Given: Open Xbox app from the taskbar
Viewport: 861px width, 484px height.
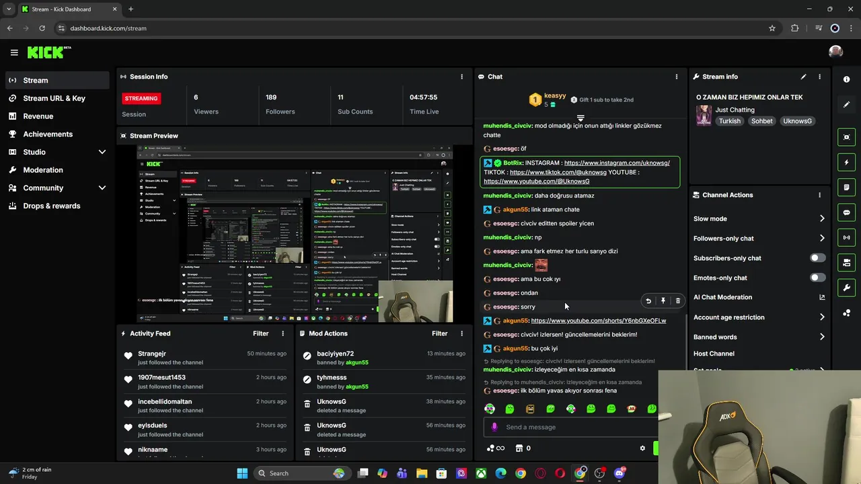Looking at the screenshot, I should click(481, 473).
